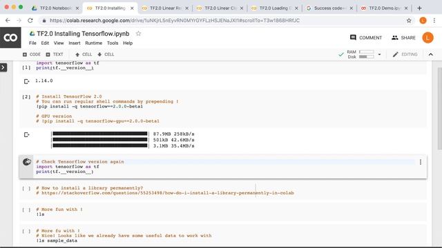Close the TF2.0 Demo.ipynb tab
The width and height of the screenshot is (442, 248).
406,8
